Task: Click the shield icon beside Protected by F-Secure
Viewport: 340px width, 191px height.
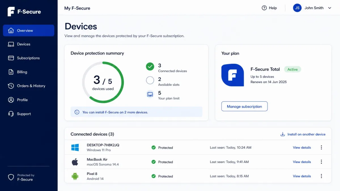Action: (x=11, y=177)
